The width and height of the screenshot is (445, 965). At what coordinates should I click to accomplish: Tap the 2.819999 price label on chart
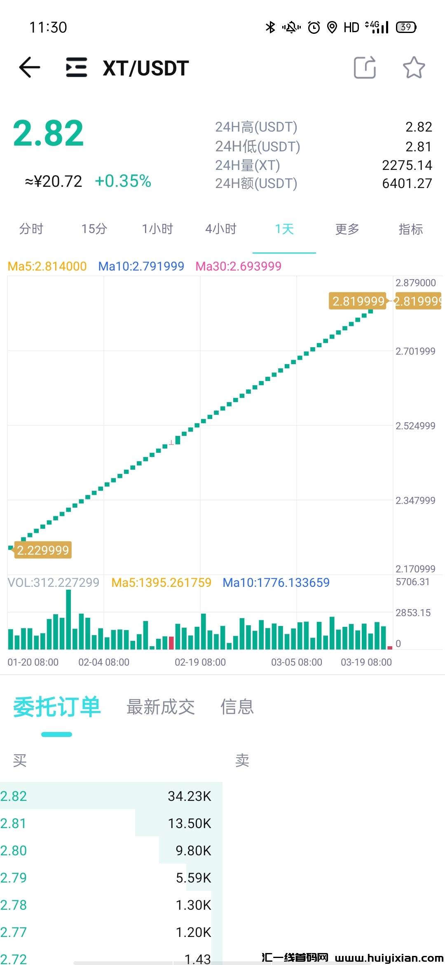(358, 301)
